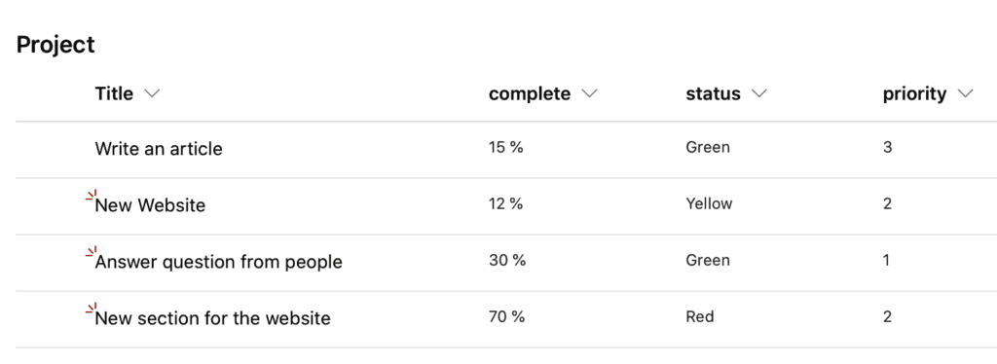Click the new-item sparkle icon beside New Website

point(91,196)
